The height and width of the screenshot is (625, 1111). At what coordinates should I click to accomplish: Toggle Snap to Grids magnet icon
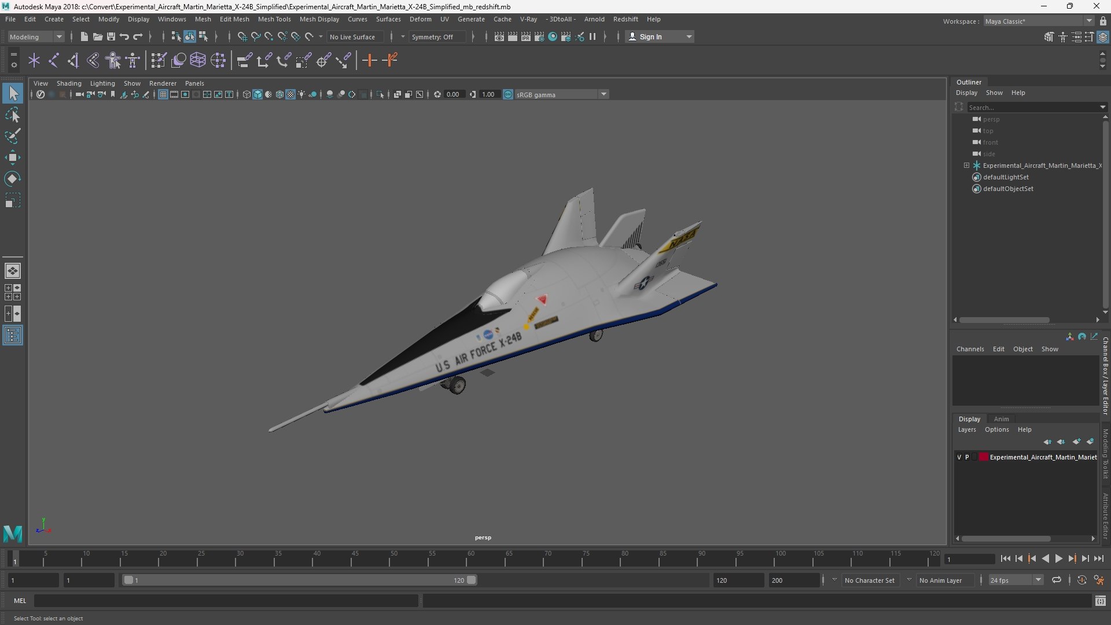[242, 36]
